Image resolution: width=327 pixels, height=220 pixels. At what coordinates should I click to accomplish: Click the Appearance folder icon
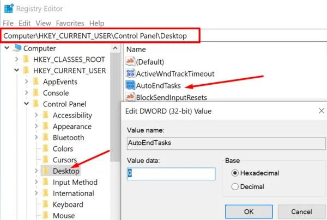tap(45, 126)
